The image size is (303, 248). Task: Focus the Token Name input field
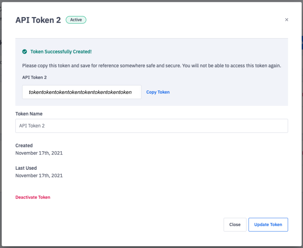tap(151, 126)
